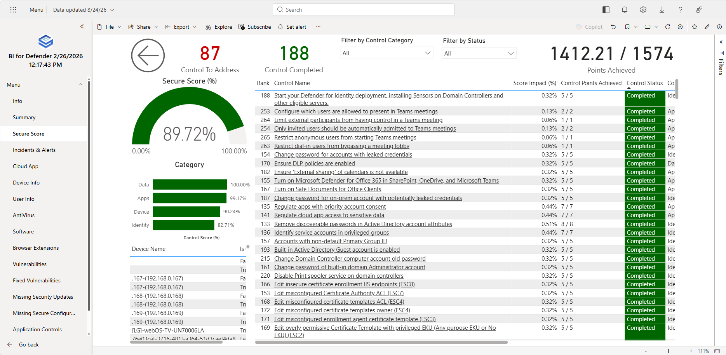Click Go back at sidebar bottom
This screenshot has width=726, height=355.
(23, 345)
